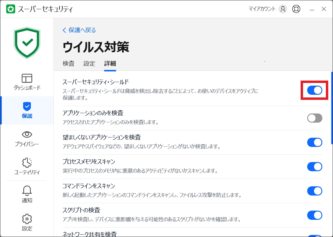Open 設定 gear in sidebar
Screen dimensions: 333x237
click(27, 222)
